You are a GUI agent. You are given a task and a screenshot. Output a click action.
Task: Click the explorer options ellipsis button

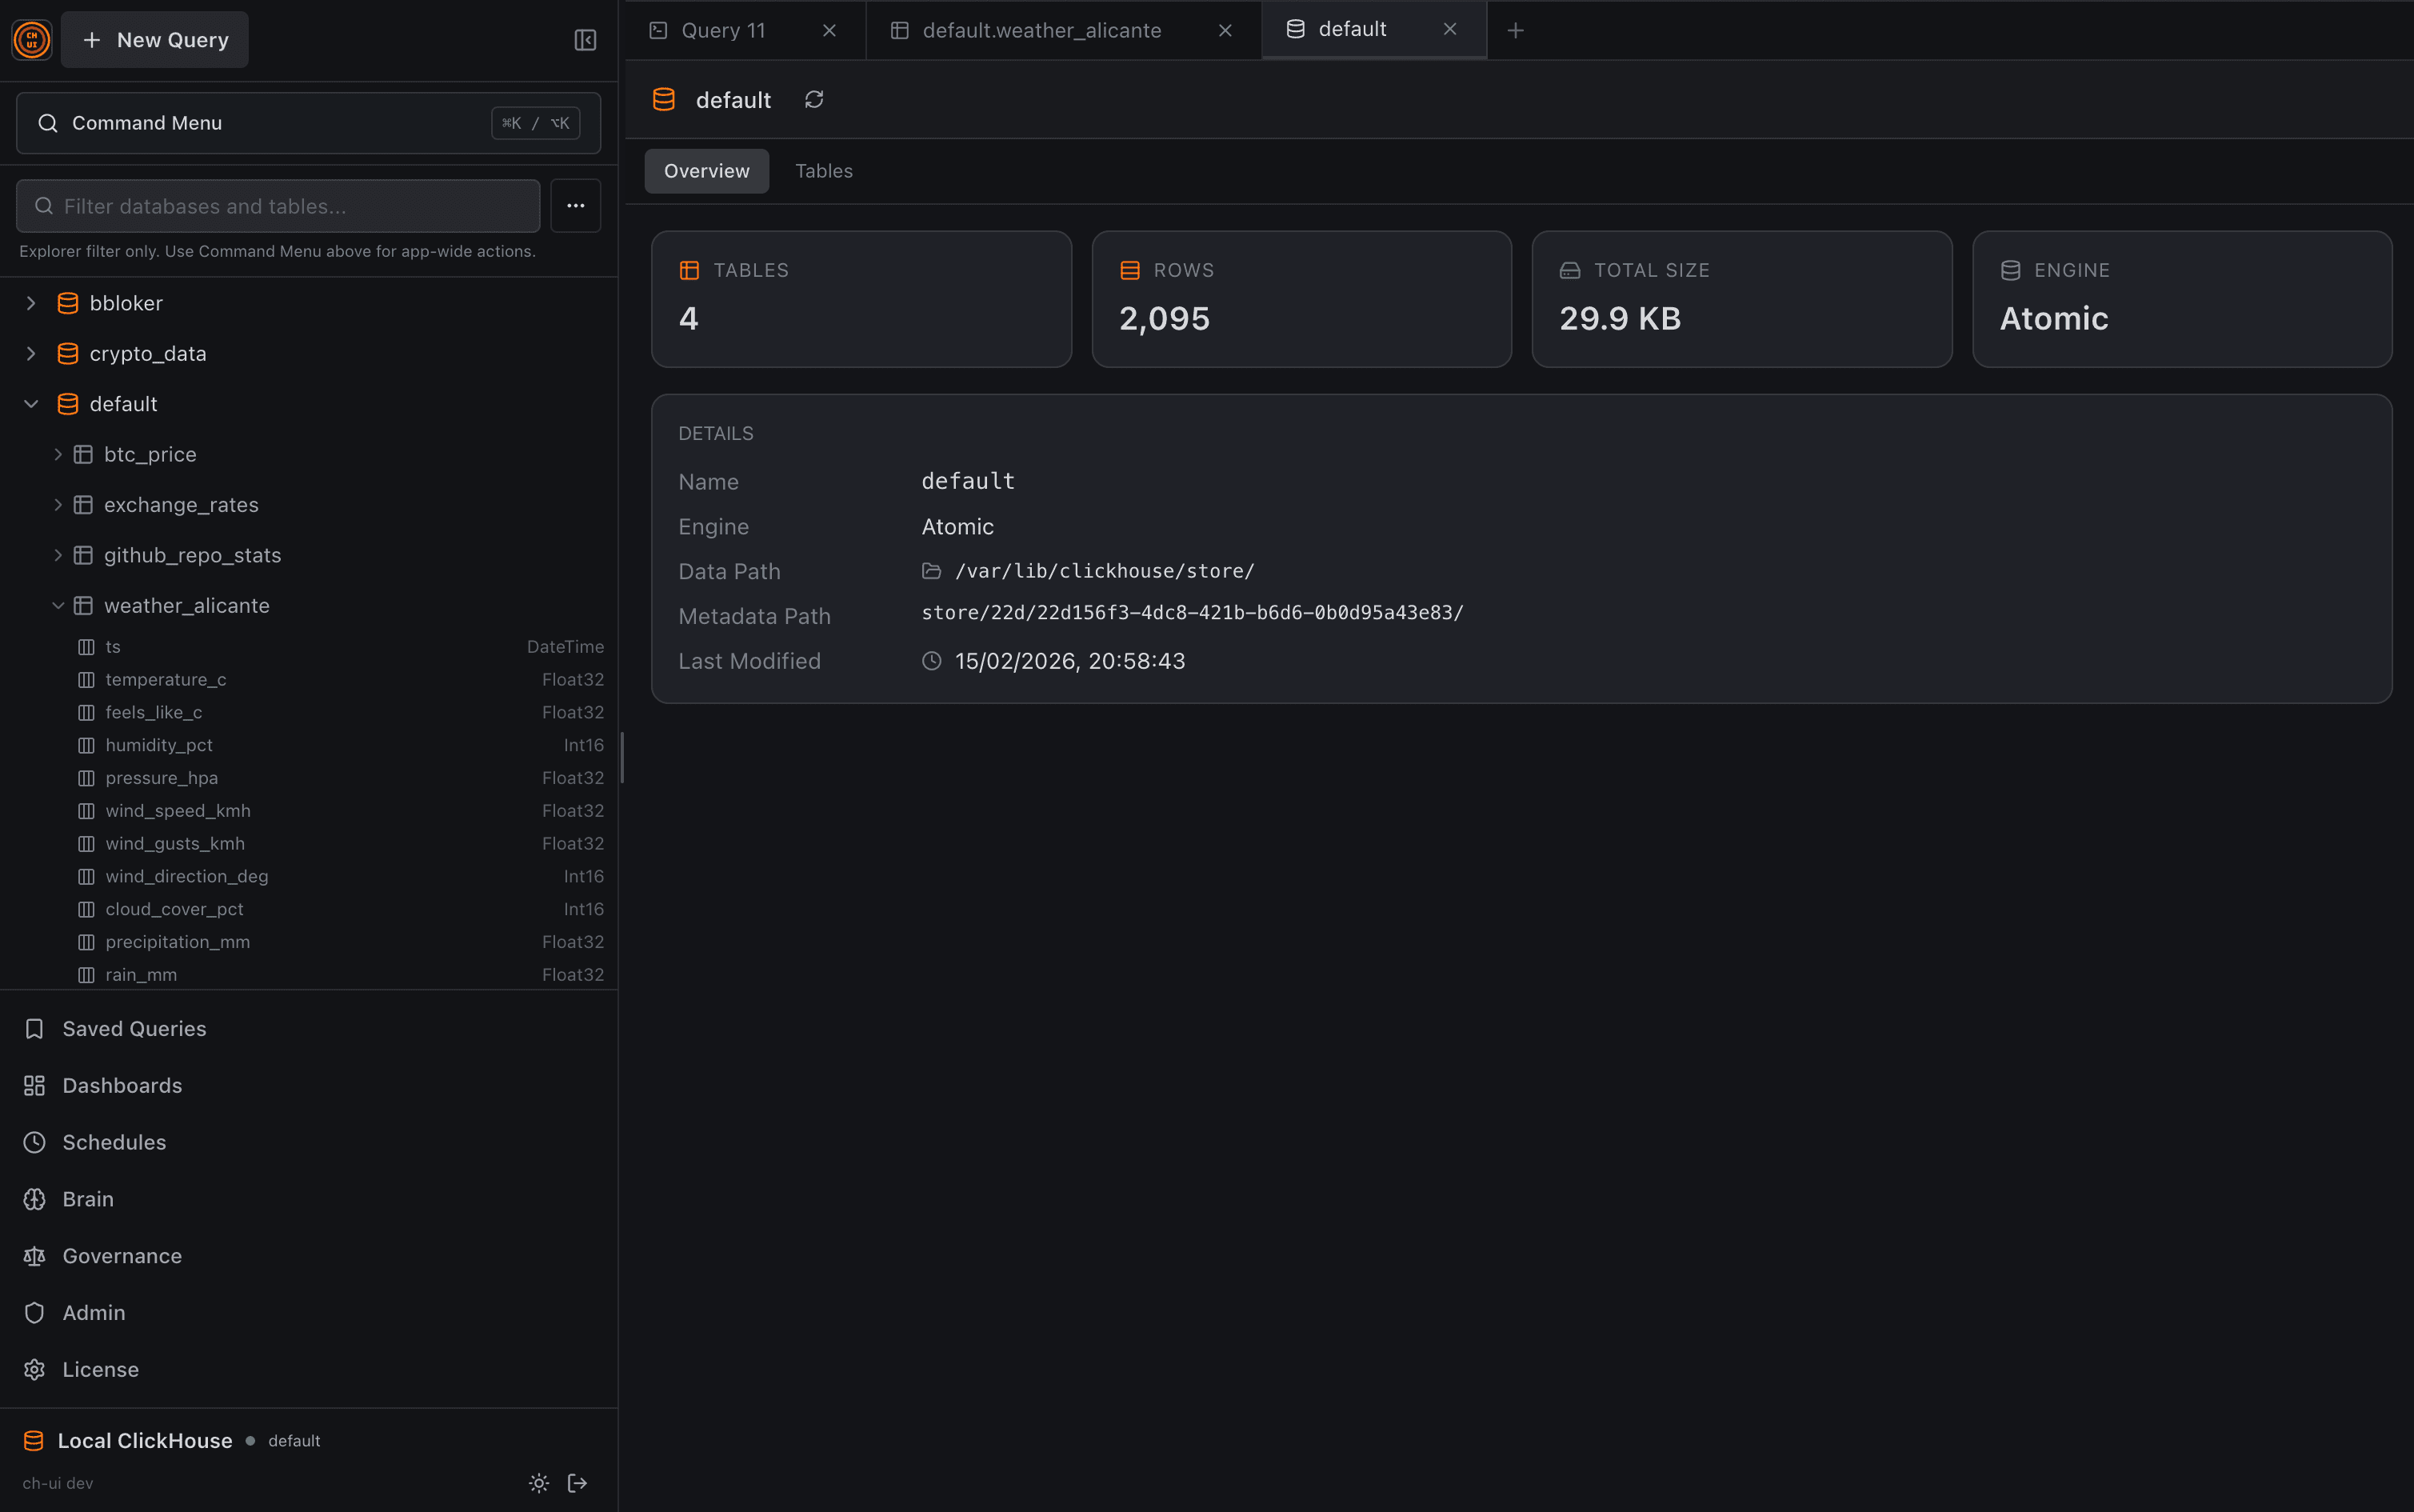pyautogui.click(x=575, y=205)
